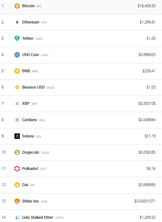Screen dimensions: 162x222
Task: Click the pink Polkadot icon
Action: [x=17, y=169]
